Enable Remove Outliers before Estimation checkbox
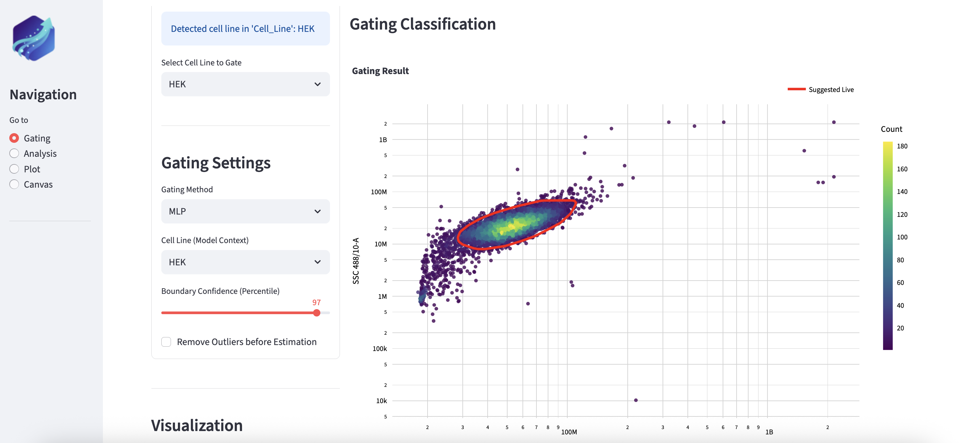This screenshot has height=443, width=960. [166, 342]
